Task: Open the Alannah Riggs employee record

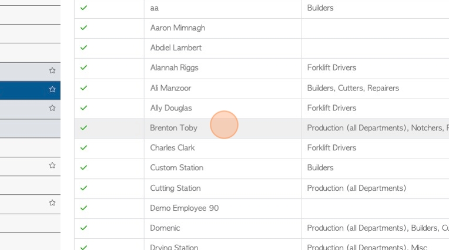Action: tap(174, 68)
